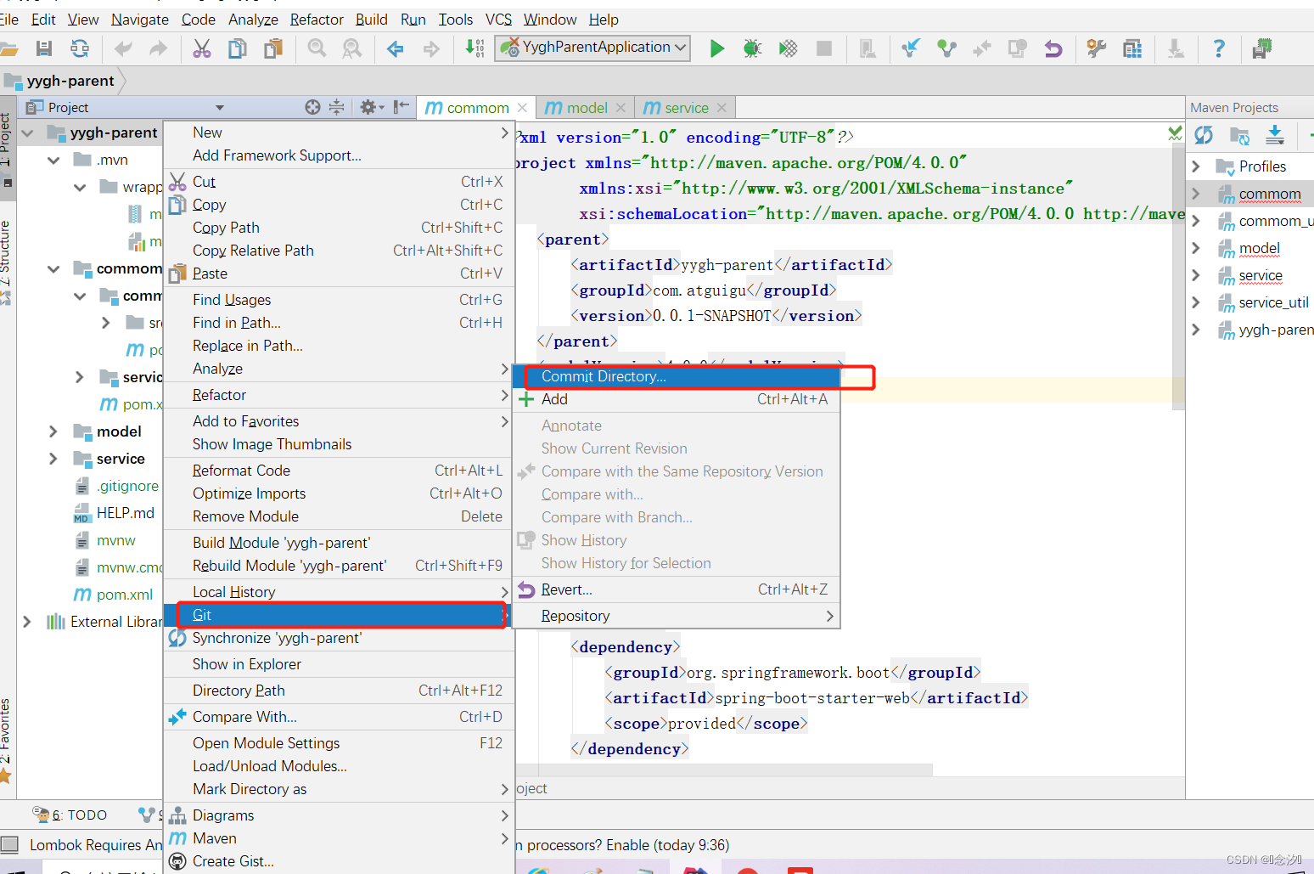
Task: Select HELP.md file in project tree
Action: pyautogui.click(x=115, y=513)
